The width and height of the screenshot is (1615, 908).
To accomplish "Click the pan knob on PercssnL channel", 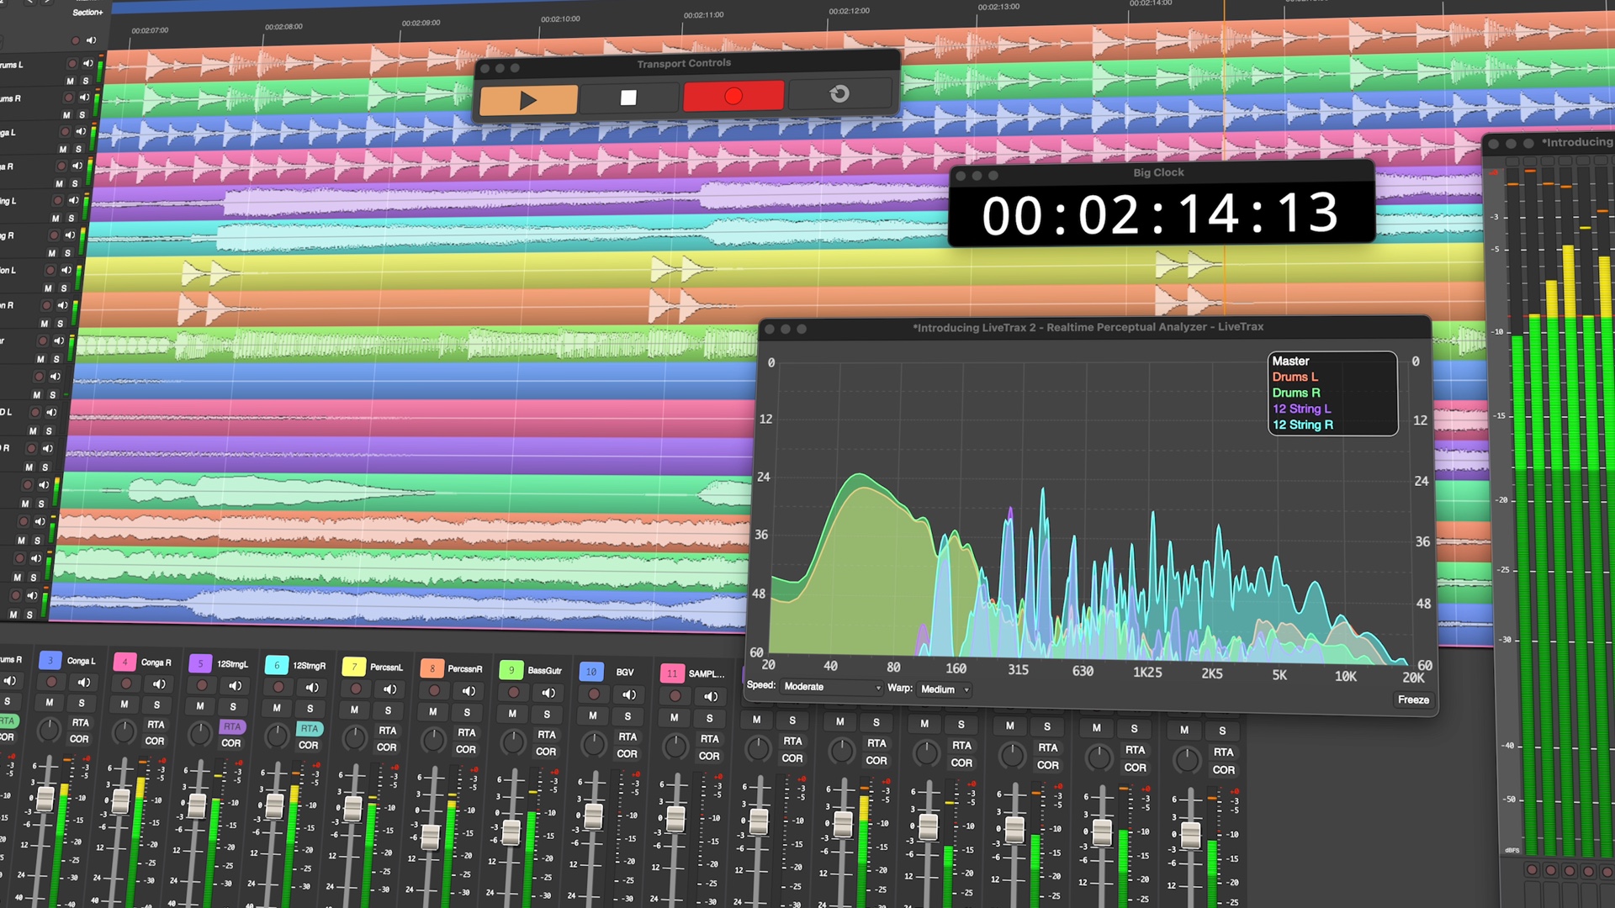I will click(x=354, y=739).
